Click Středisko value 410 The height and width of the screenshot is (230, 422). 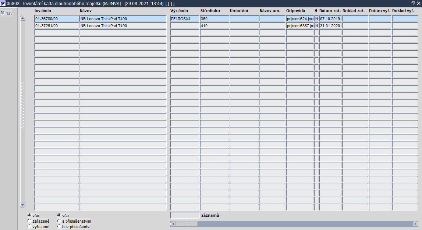tap(214, 25)
